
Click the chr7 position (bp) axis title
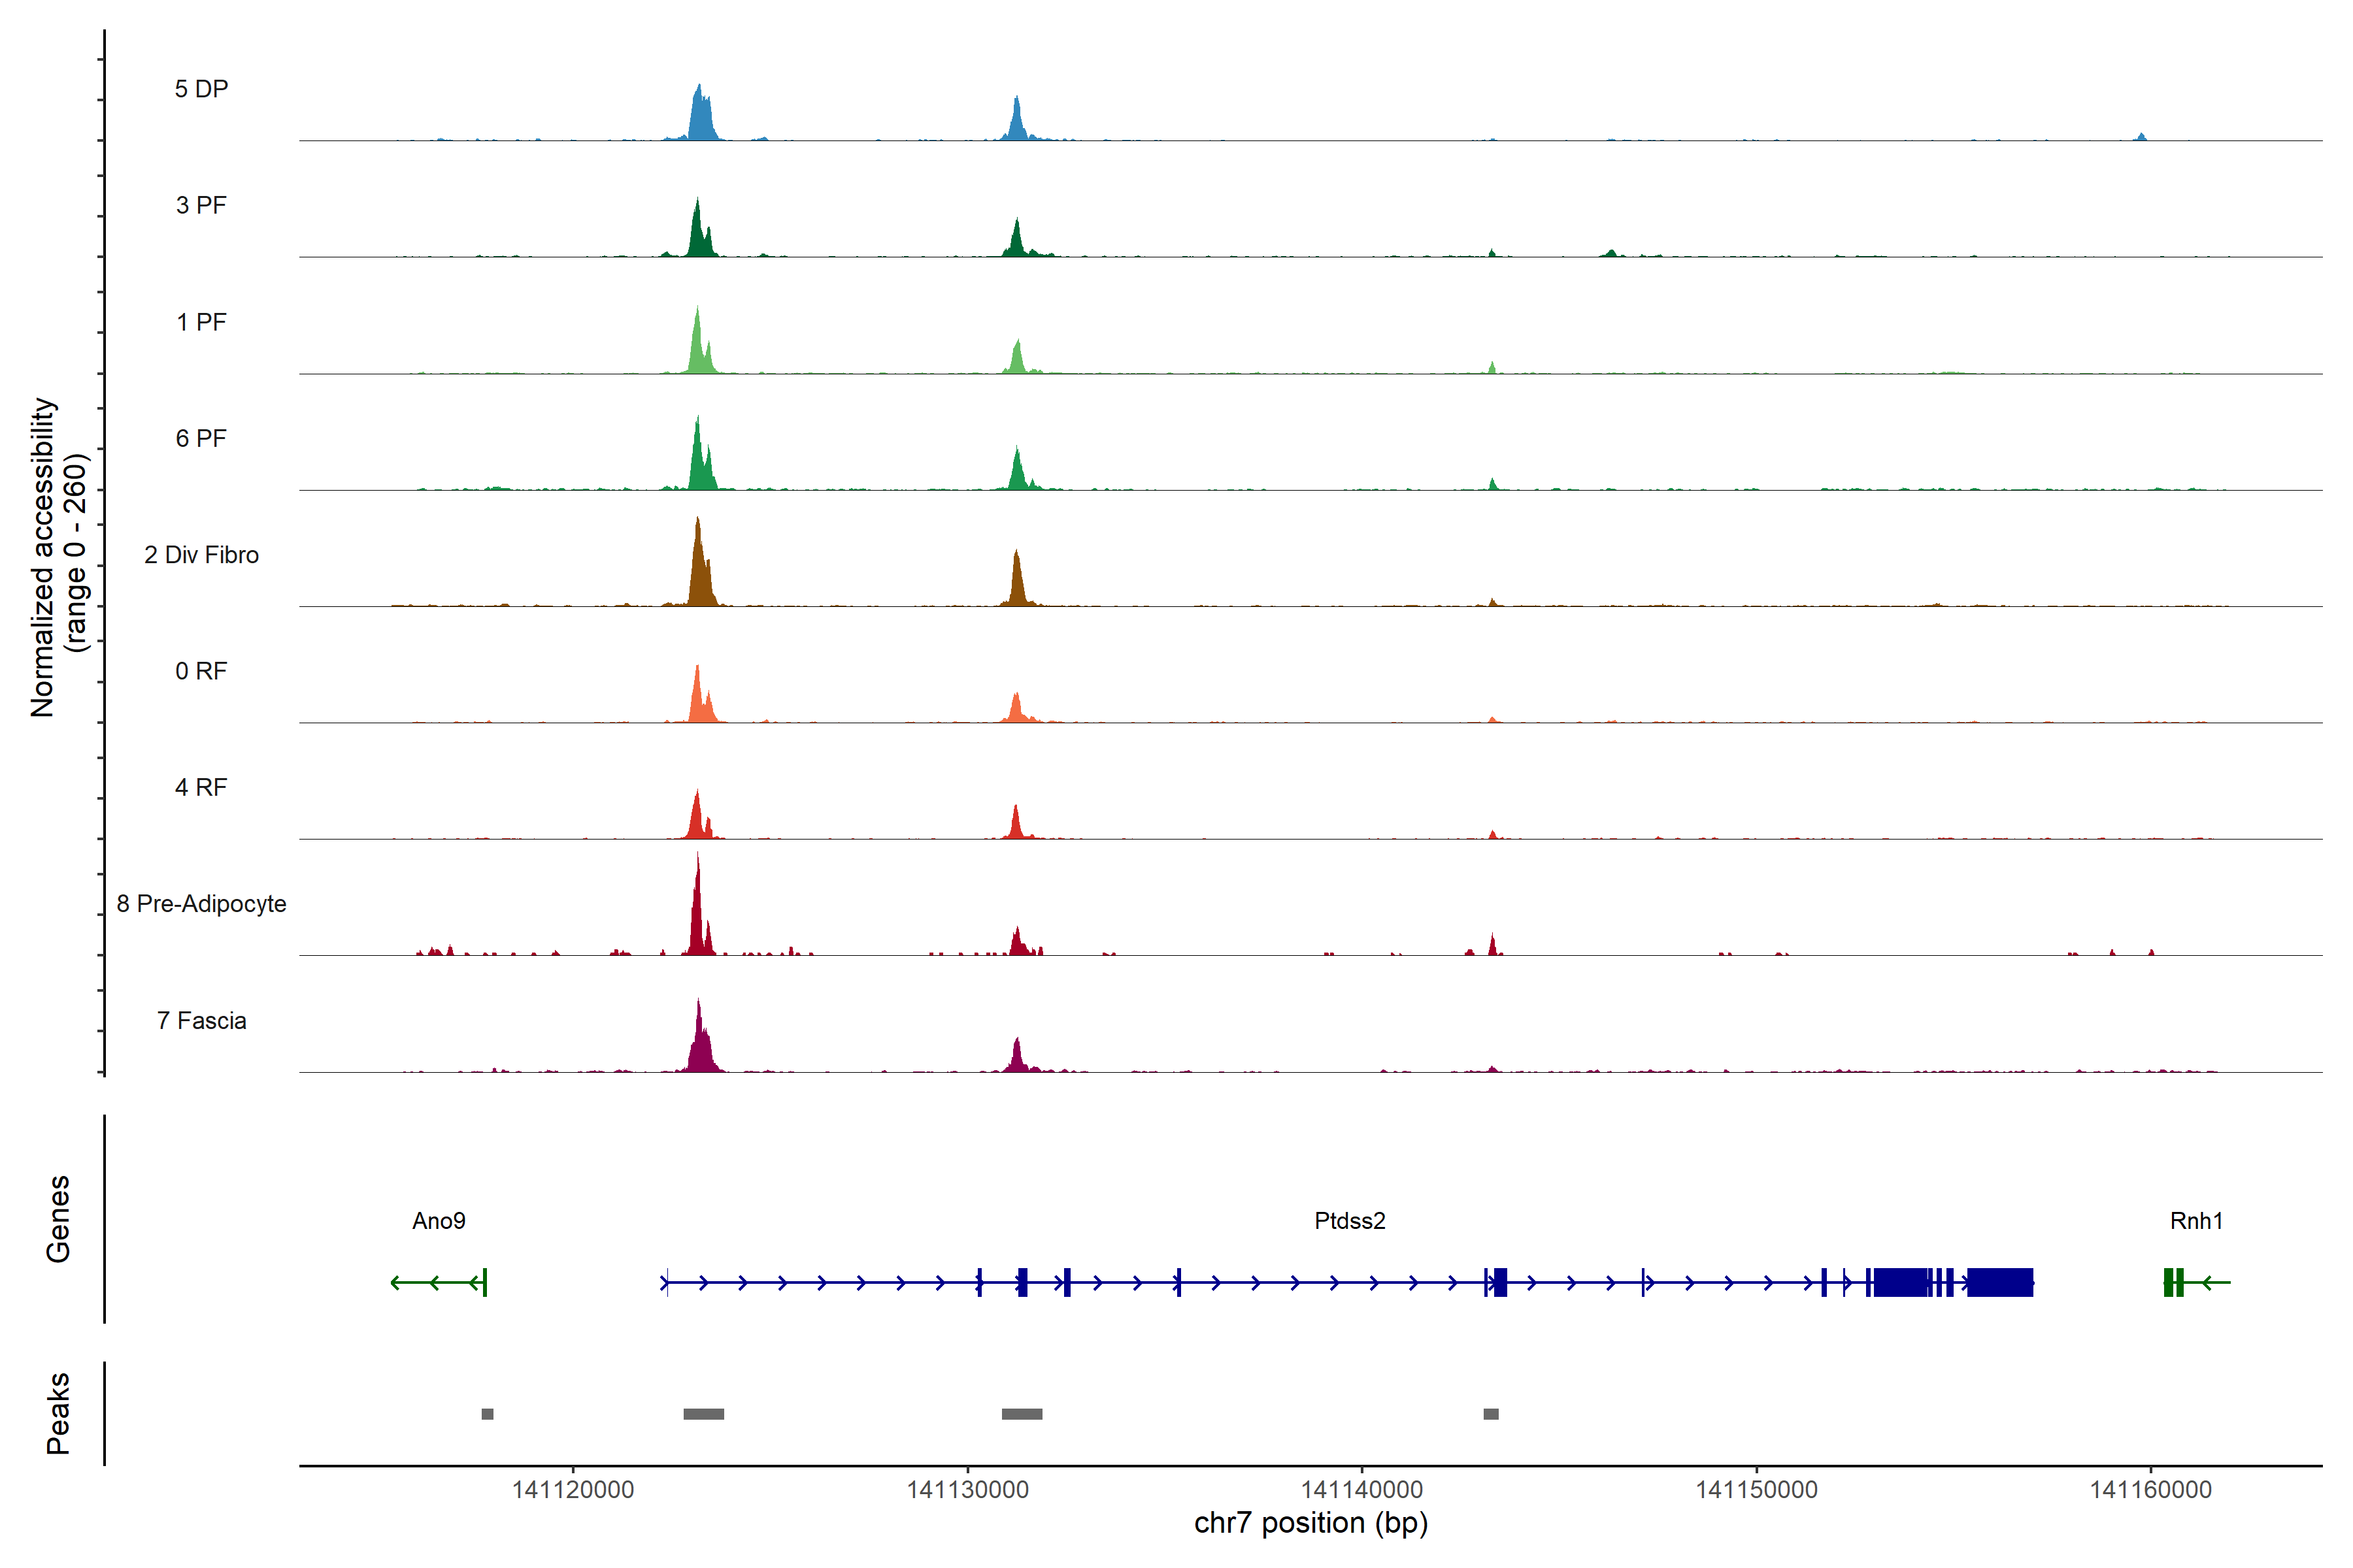tap(1310, 1523)
